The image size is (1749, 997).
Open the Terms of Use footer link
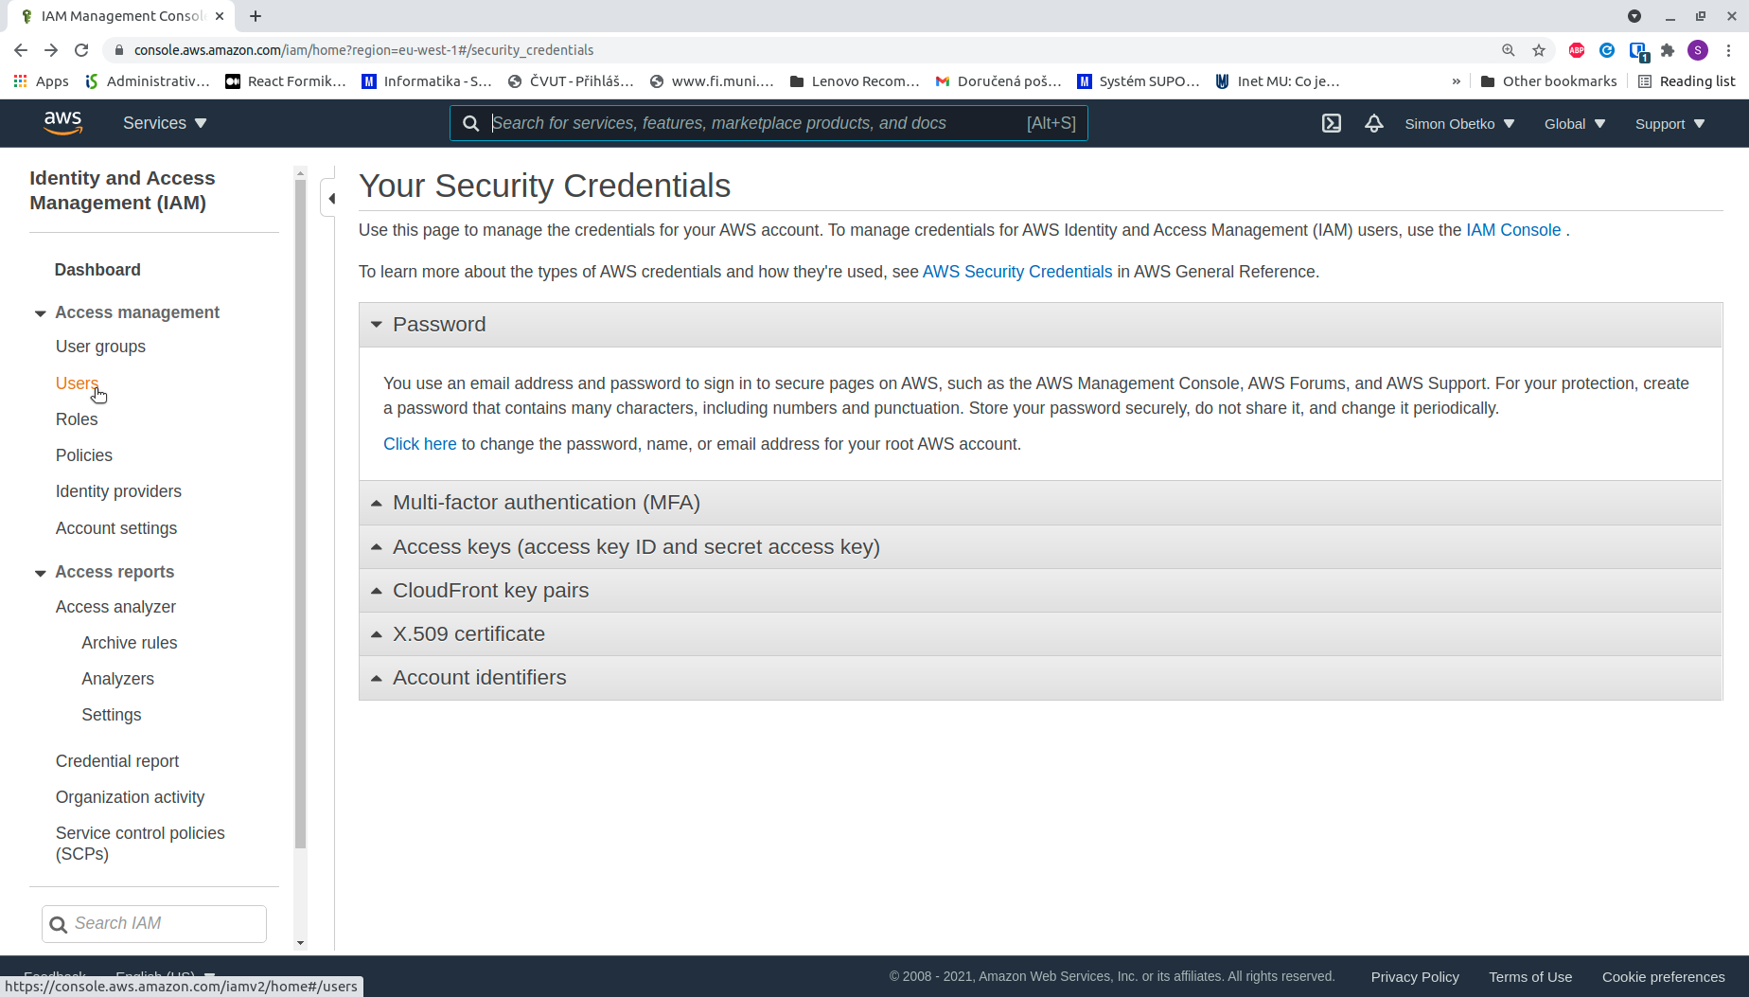click(x=1530, y=977)
